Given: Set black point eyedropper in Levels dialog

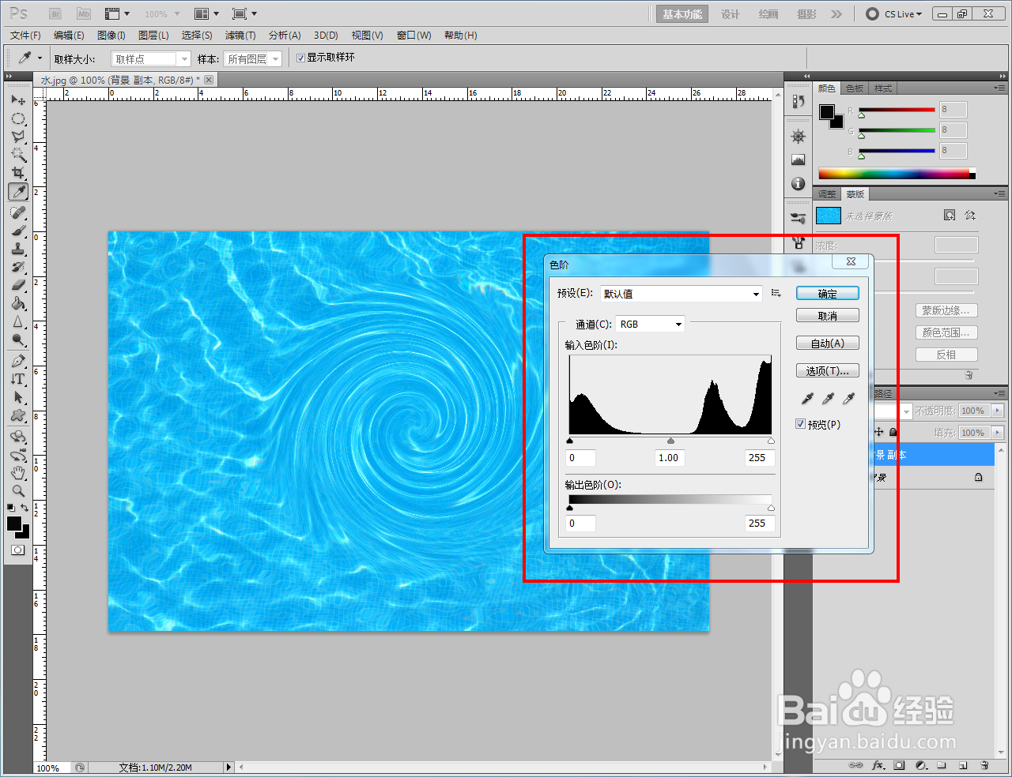Looking at the screenshot, I should click(x=807, y=399).
